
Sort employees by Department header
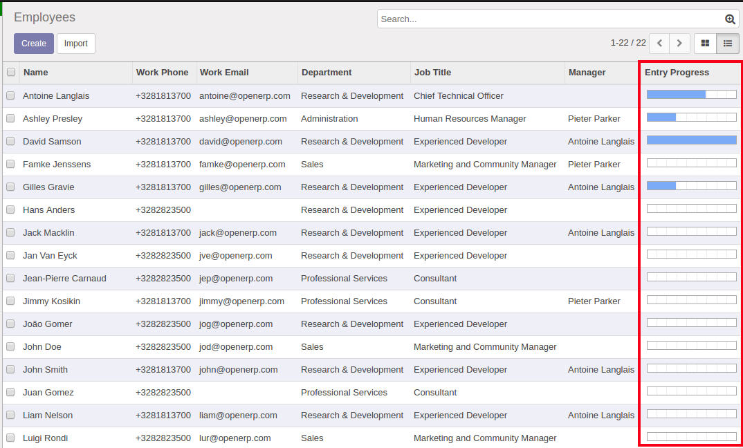point(327,72)
